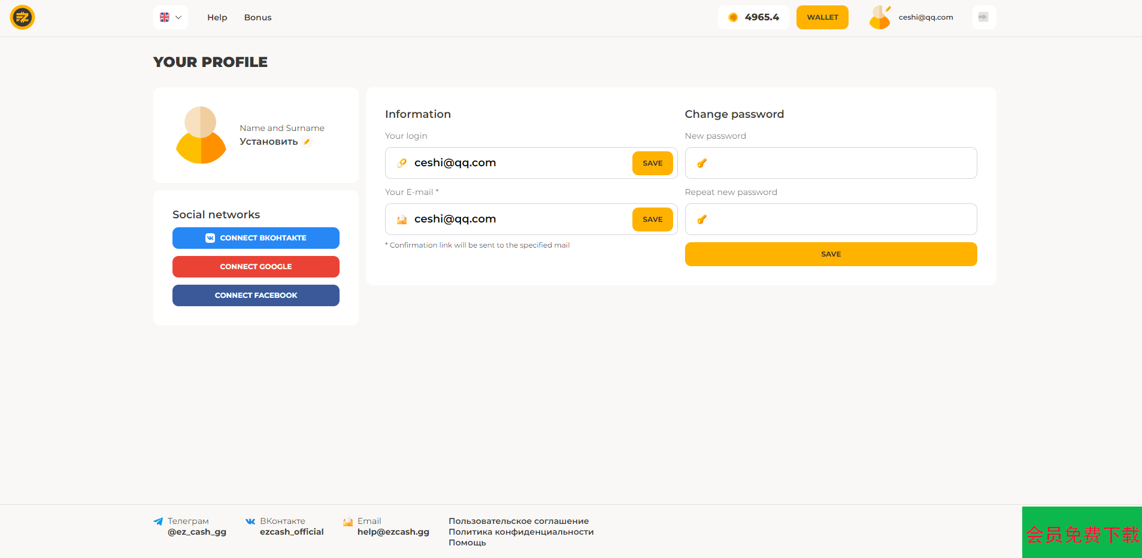Click the logout arrow icon

click(983, 17)
